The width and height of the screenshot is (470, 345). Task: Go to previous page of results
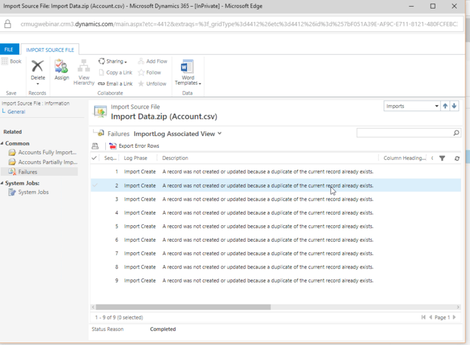pyautogui.click(x=431, y=317)
